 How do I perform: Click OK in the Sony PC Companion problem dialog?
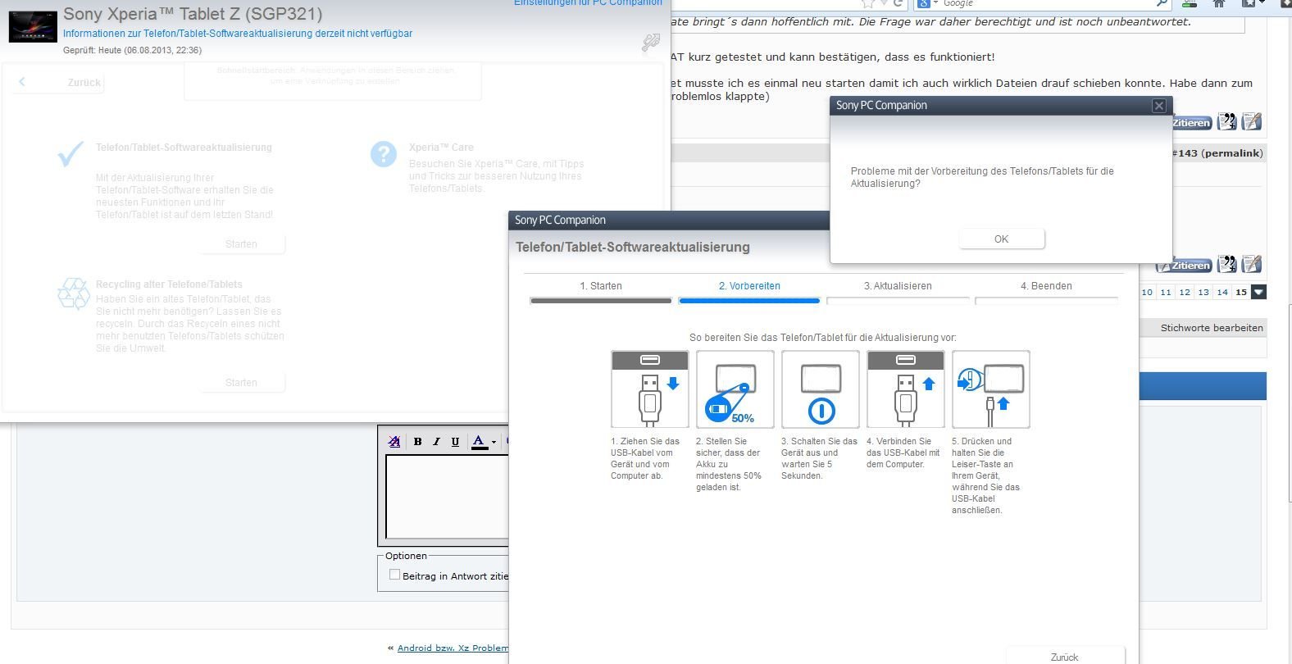click(x=1001, y=239)
